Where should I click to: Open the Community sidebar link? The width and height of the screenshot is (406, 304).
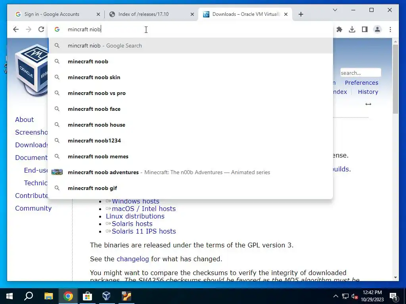pyautogui.click(x=33, y=208)
